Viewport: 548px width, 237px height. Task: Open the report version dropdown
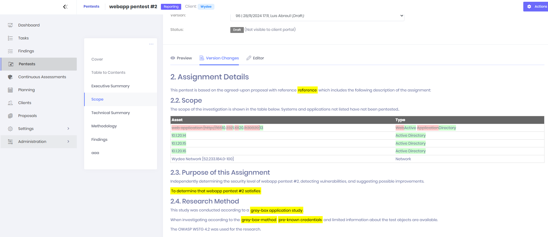coord(317,16)
